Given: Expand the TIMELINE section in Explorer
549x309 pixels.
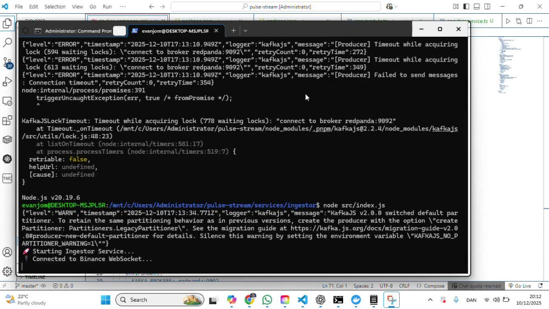Looking at the screenshot, I should 35,277.
